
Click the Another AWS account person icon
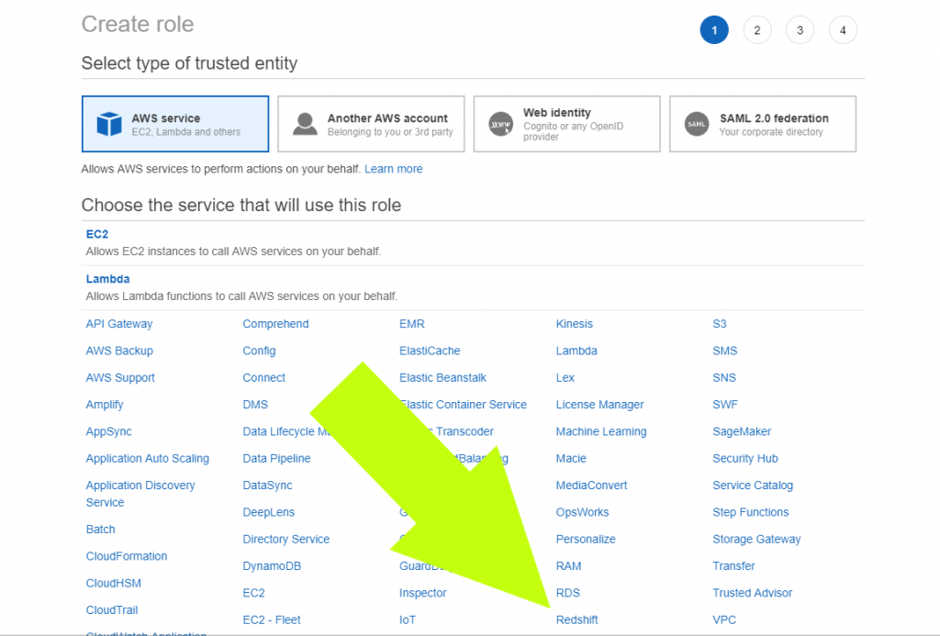click(305, 124)
